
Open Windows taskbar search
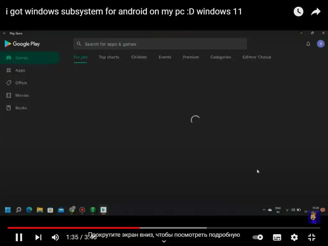click(x=19, y=209)
